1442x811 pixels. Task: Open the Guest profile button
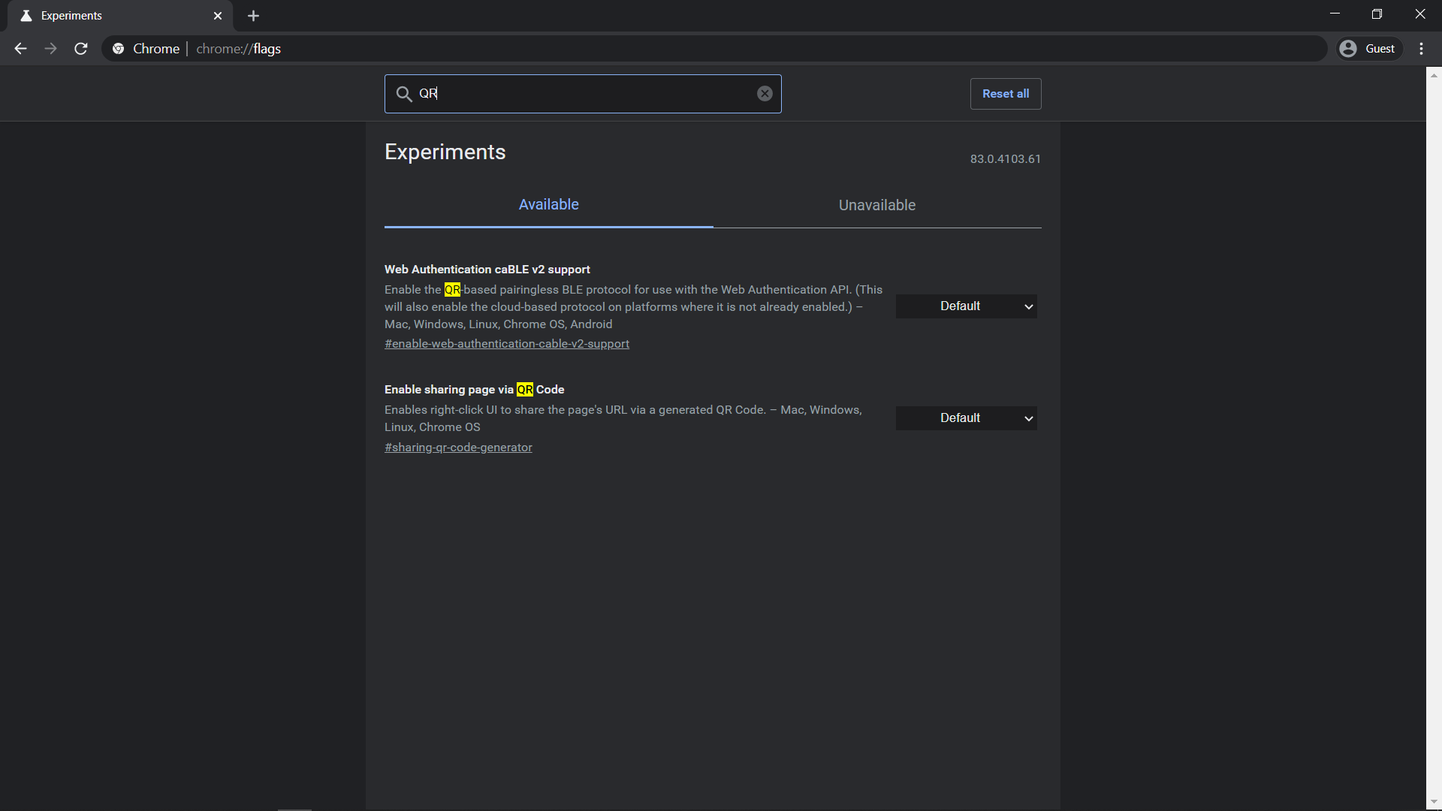pos(1370,49)
